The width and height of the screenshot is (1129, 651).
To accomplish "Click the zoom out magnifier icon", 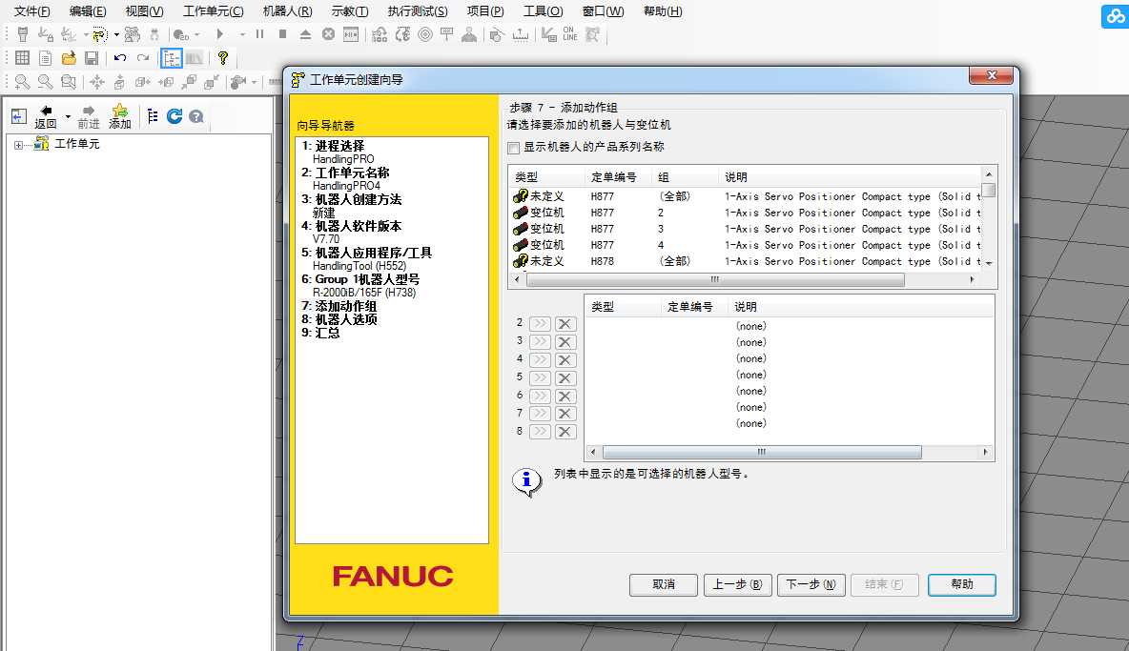I will coord(46,82).
